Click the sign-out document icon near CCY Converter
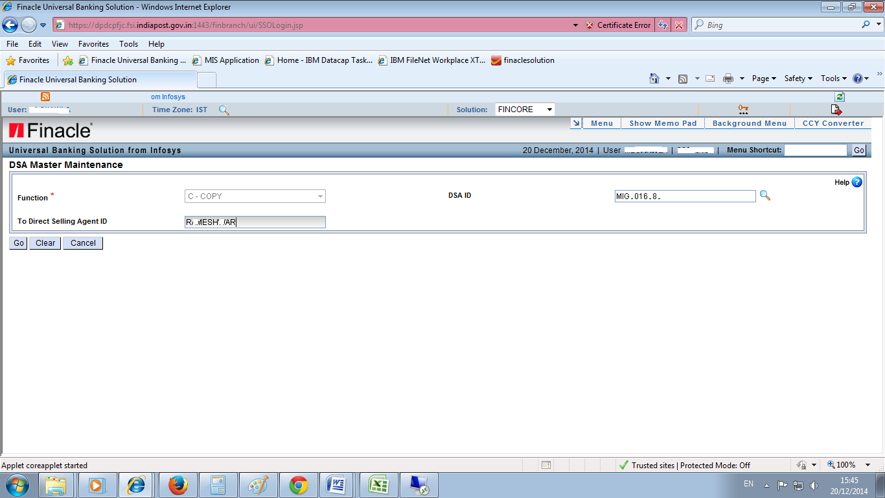The image size is (885, 498). pos(836,109)
